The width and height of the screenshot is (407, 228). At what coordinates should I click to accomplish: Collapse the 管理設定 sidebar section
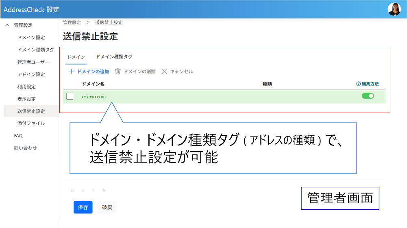pyautogui.click(x=7, y=25)
